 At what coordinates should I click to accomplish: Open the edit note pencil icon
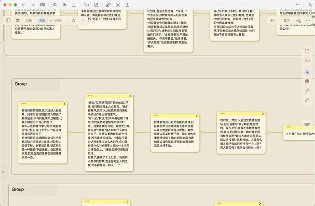96,5
